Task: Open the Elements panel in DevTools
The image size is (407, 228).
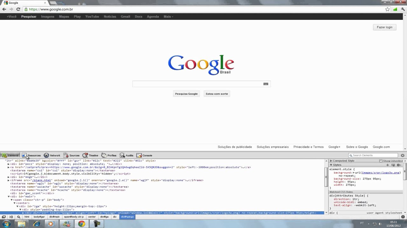Action: point(10,155)
